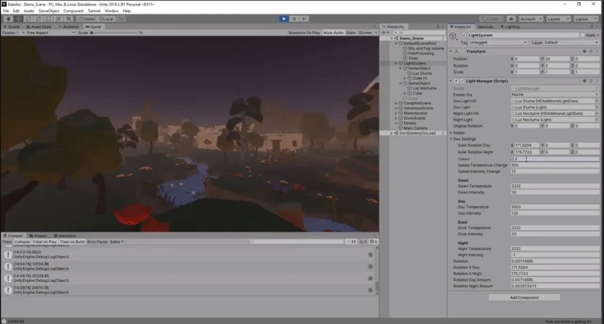Open the Layer Default dropdown
Image resolution: width=604 pixels, height=324 pixels.
[571, 43]
